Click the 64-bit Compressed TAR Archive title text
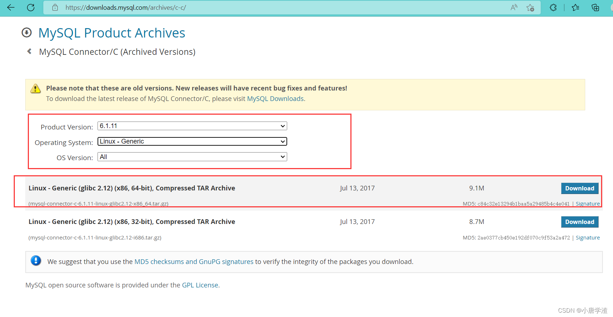The image size is (613, 317). coord(132,188)
